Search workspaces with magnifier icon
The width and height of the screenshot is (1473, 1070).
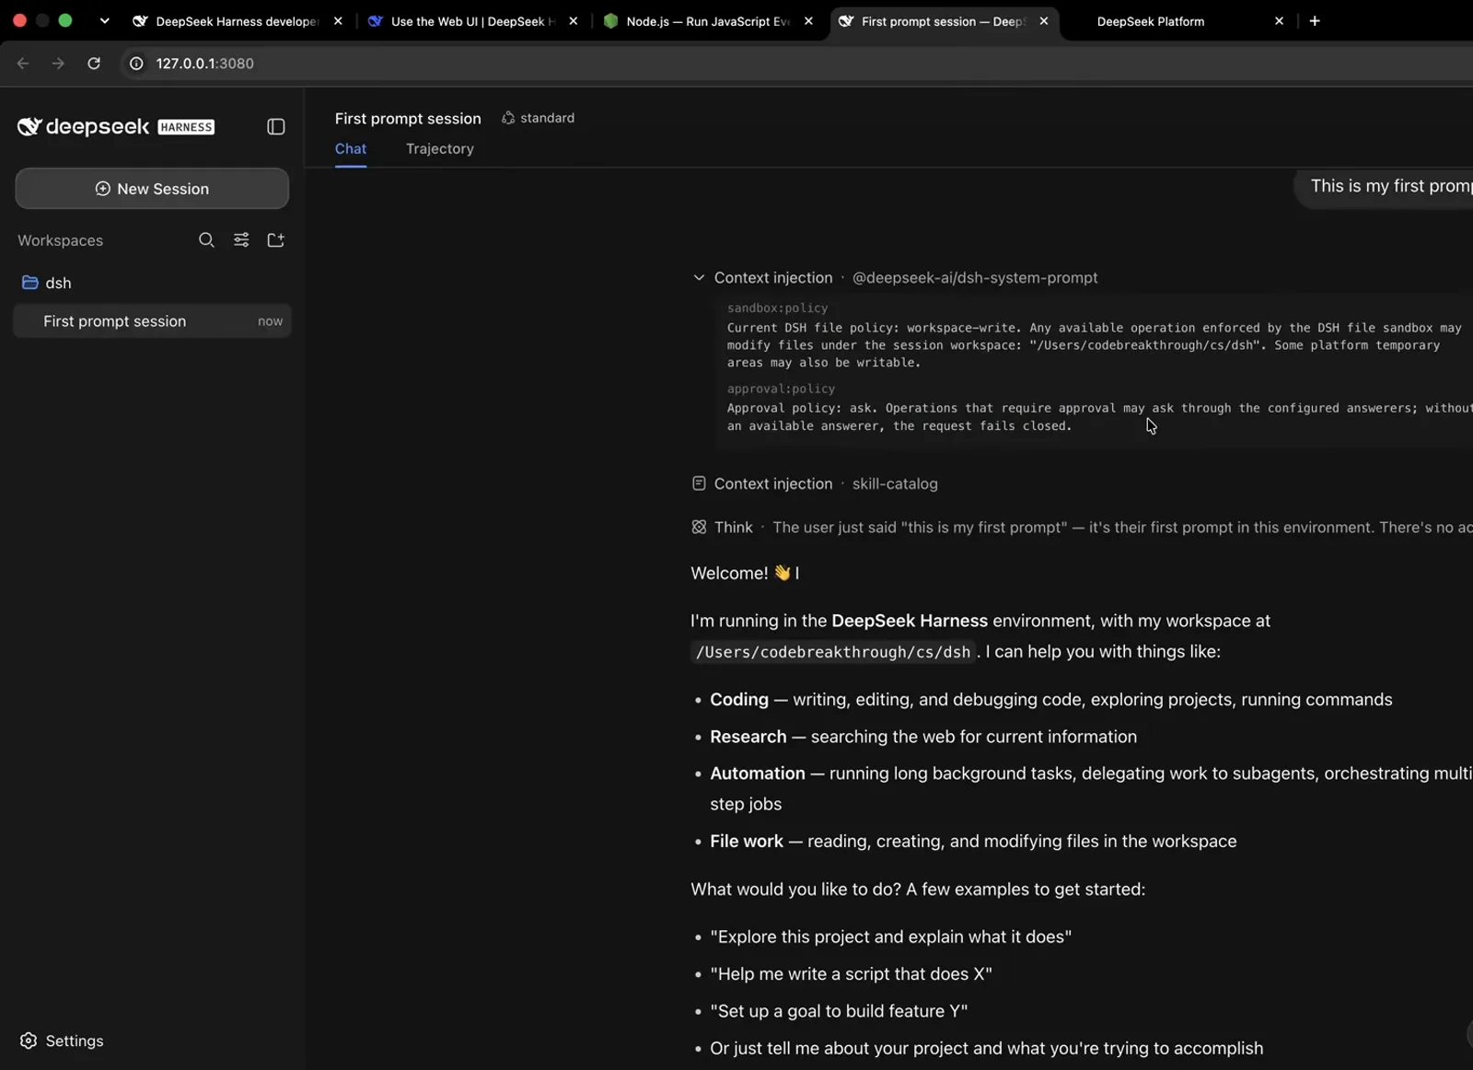coord(206,240)
